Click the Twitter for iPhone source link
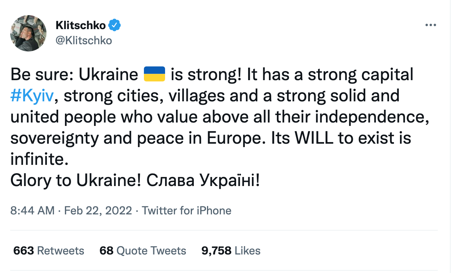The width and height of the screenshot is (451, 273). [186, 211]
